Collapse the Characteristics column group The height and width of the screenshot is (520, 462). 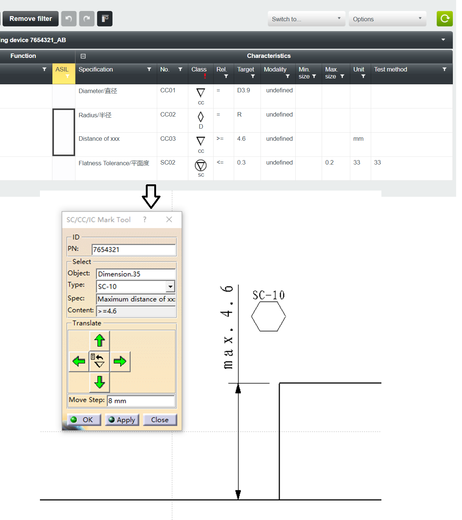click(x=83, y=56)
